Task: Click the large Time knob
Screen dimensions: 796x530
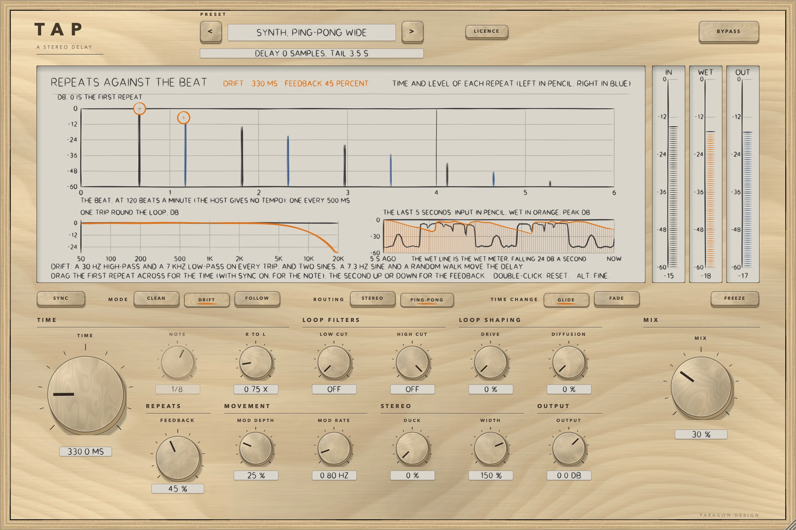Action: coord(86,395)
